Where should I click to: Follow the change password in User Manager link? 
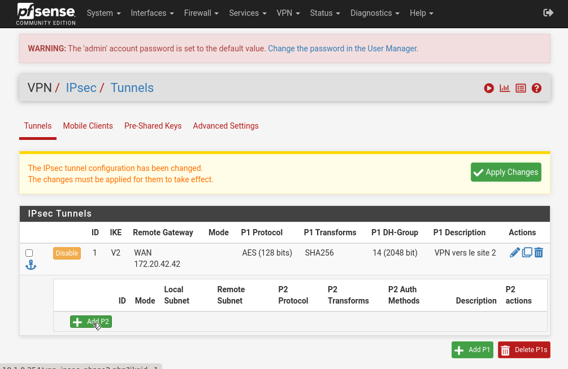point(342,49)
